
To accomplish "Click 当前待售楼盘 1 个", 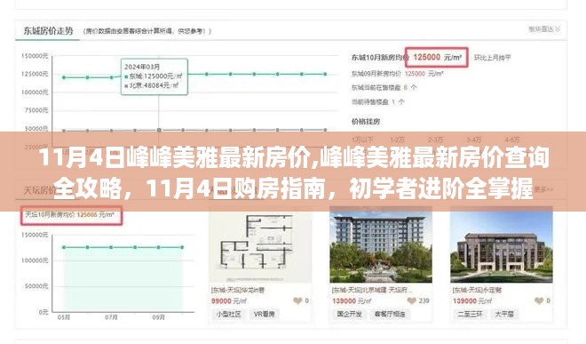I will (378, 102).
